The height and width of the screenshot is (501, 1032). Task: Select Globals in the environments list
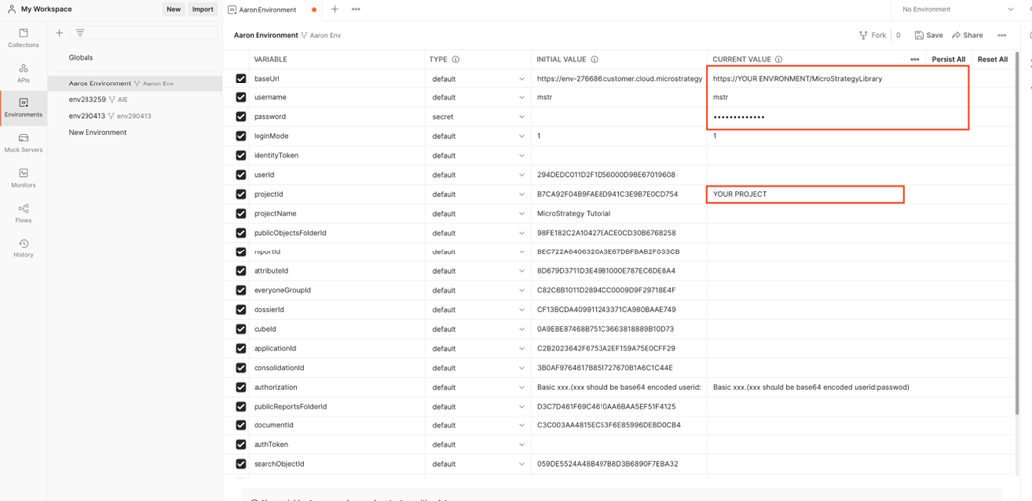81,58
